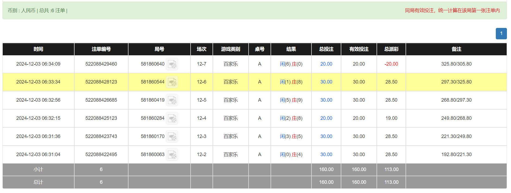The width and height of the screenshot is (511, 193).
Task: Click the 时间 column header
Action: pos(38,49)
